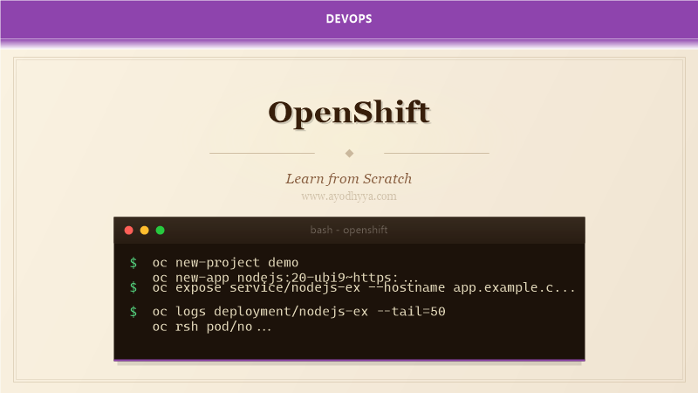The height and width of the screenshot is (393, 698).
Task: Click the 'oc rsh pod/no...' command line
Action: click(212, 327)
